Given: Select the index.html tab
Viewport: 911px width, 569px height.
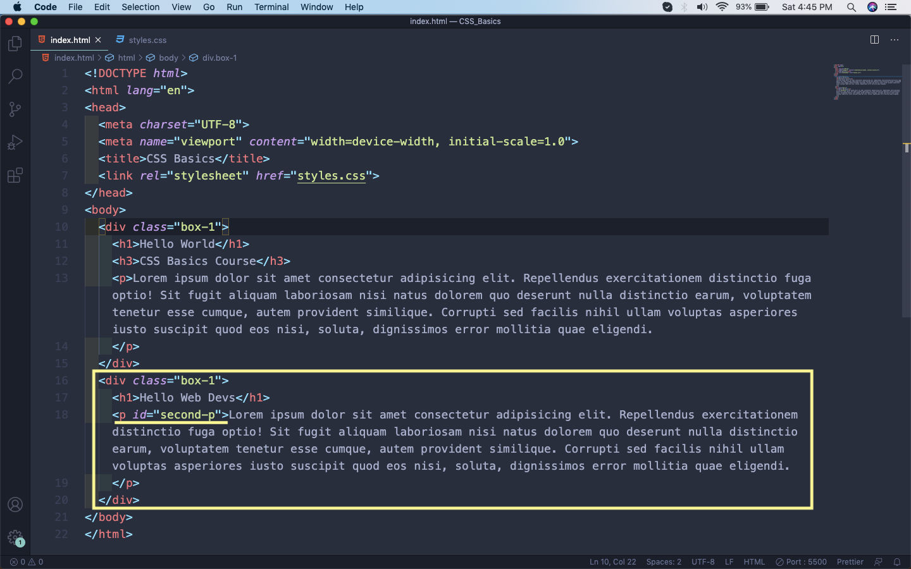Looking at the screenshot, I should [x=70, y=40].
